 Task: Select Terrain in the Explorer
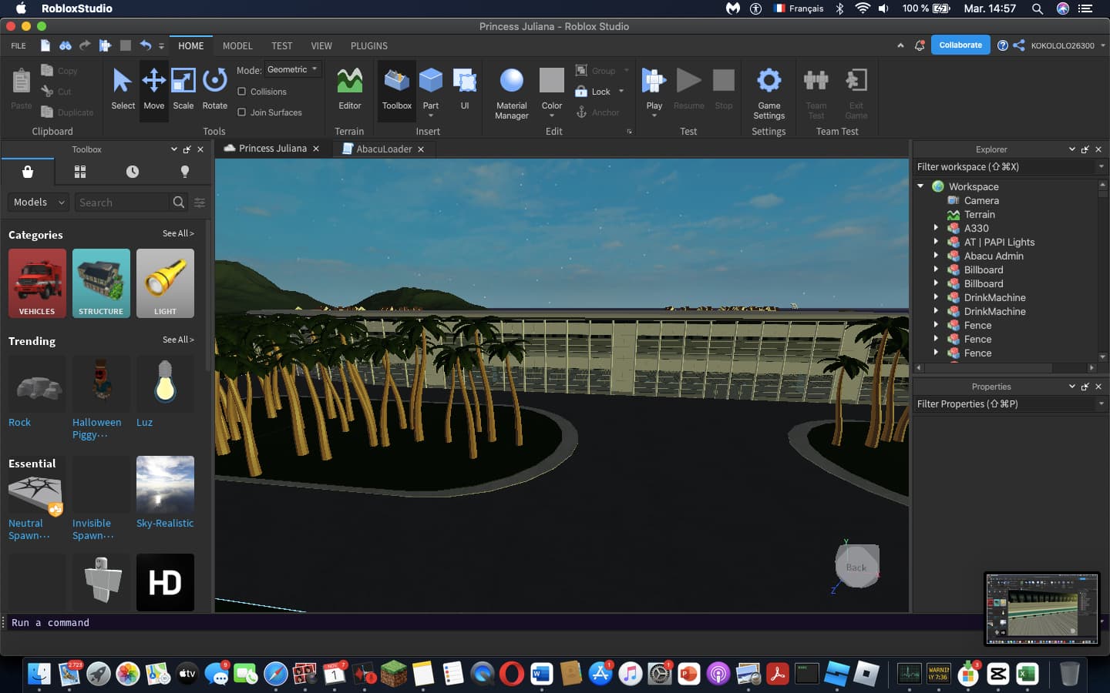pos(979,215)
